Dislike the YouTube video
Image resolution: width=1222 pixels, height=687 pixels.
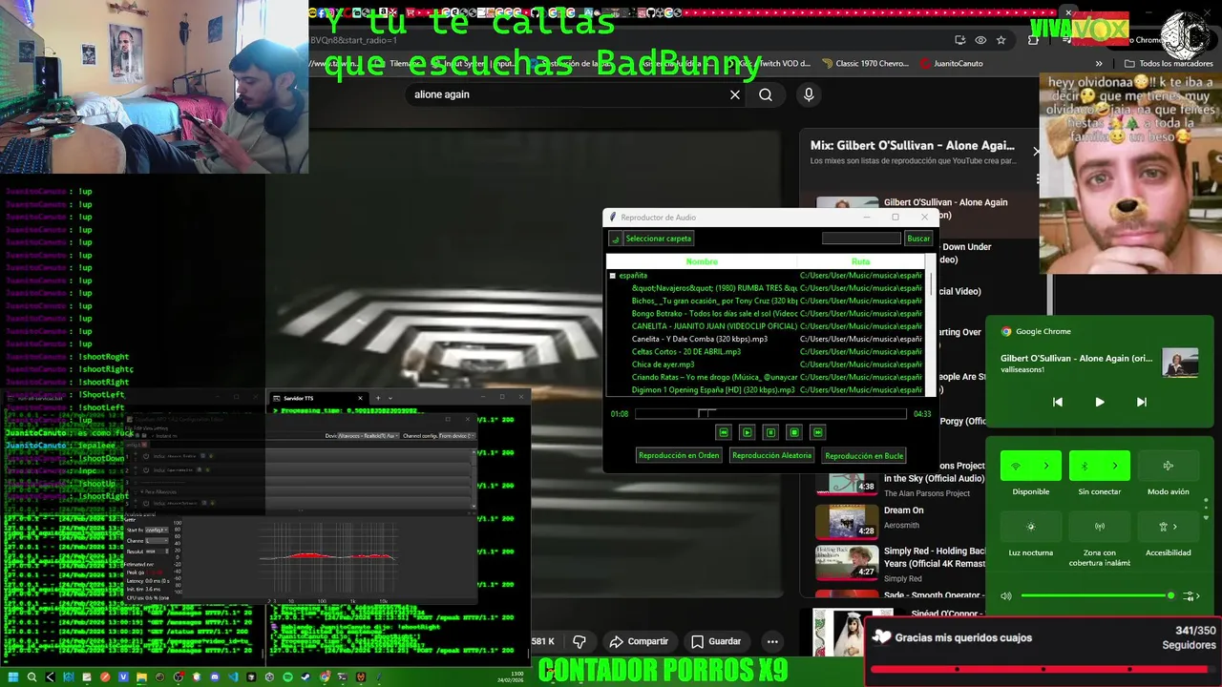point(579,641)
